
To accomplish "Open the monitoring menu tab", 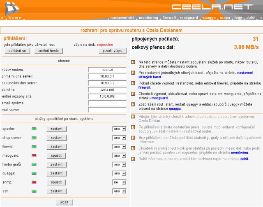I will pyautogui.click(x=148, y=18).
